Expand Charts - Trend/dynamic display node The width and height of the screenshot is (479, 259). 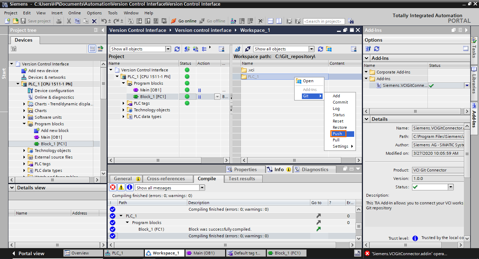(x=24, y=104)
